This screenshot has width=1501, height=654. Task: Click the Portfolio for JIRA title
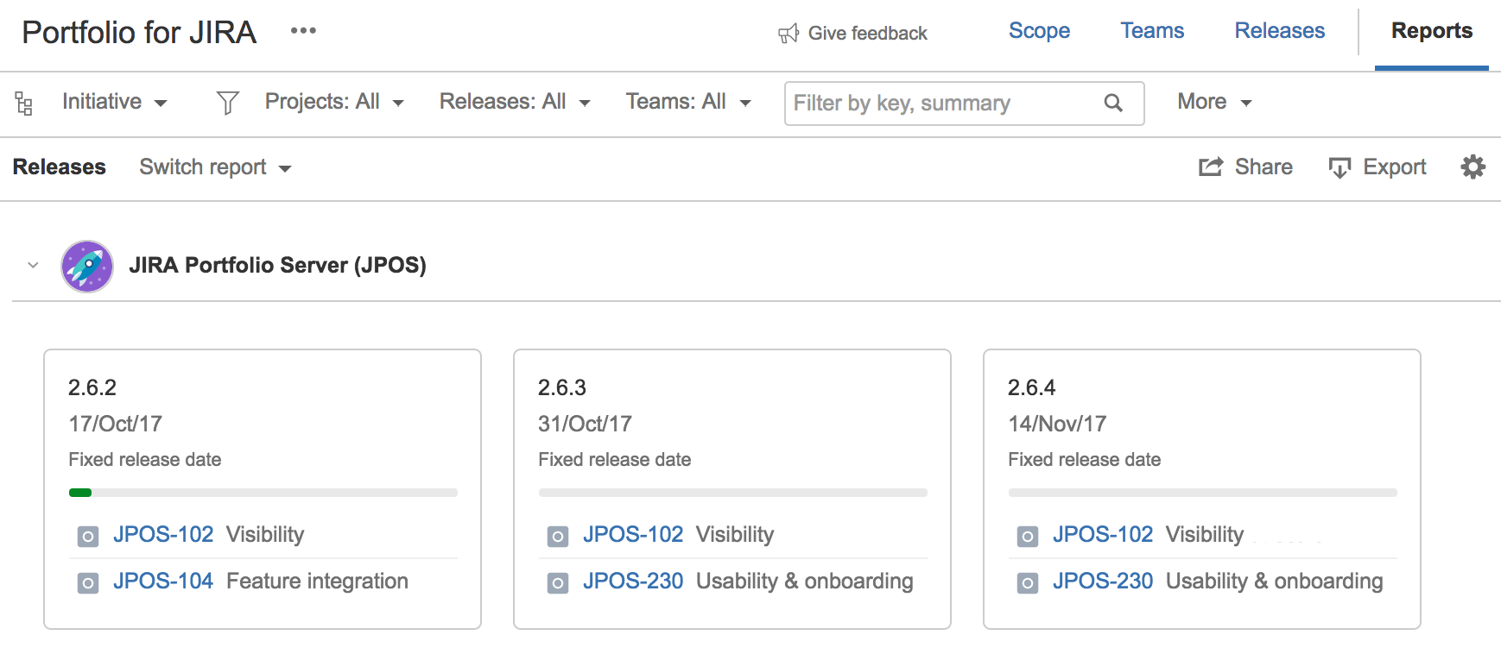pos(139,33)
